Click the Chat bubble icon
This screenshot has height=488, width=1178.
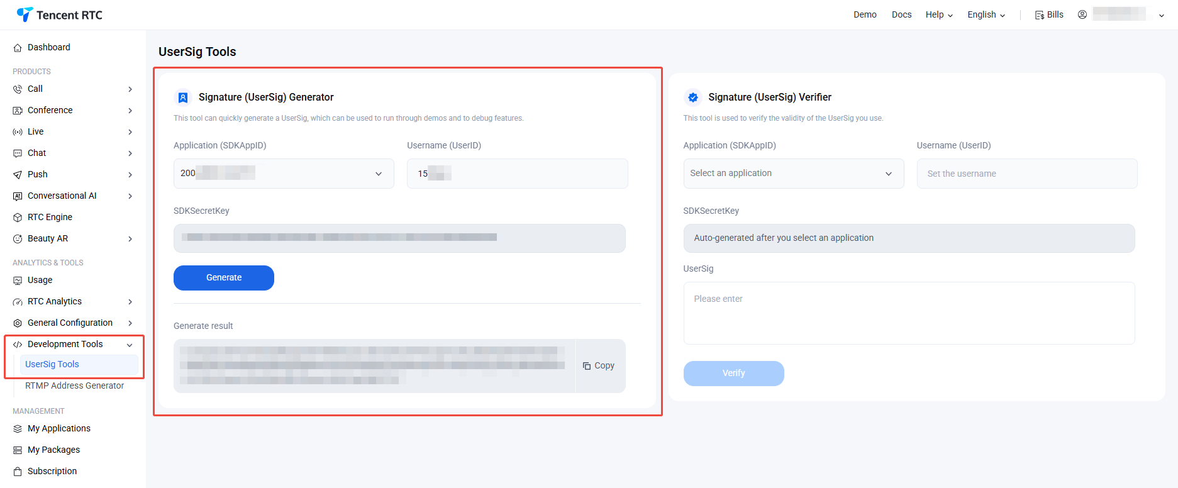18,153
